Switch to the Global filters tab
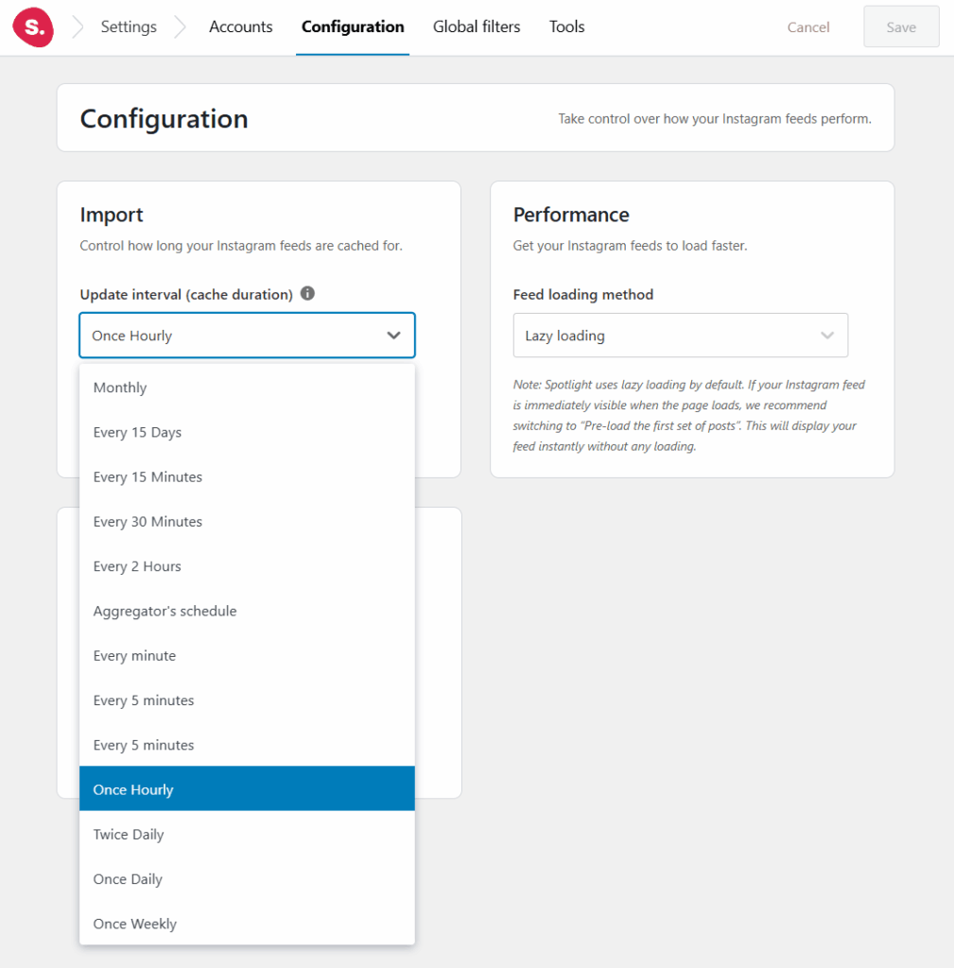 (x=477, y=27)
